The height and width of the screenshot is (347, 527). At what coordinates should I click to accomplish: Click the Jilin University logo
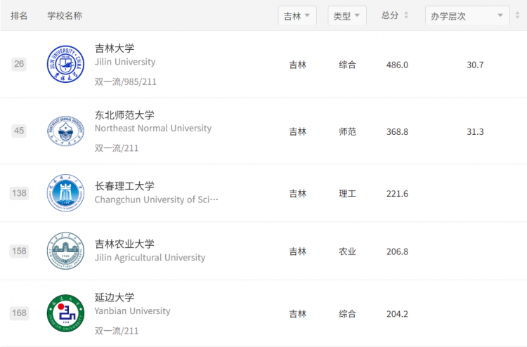(x=65, y=64)
